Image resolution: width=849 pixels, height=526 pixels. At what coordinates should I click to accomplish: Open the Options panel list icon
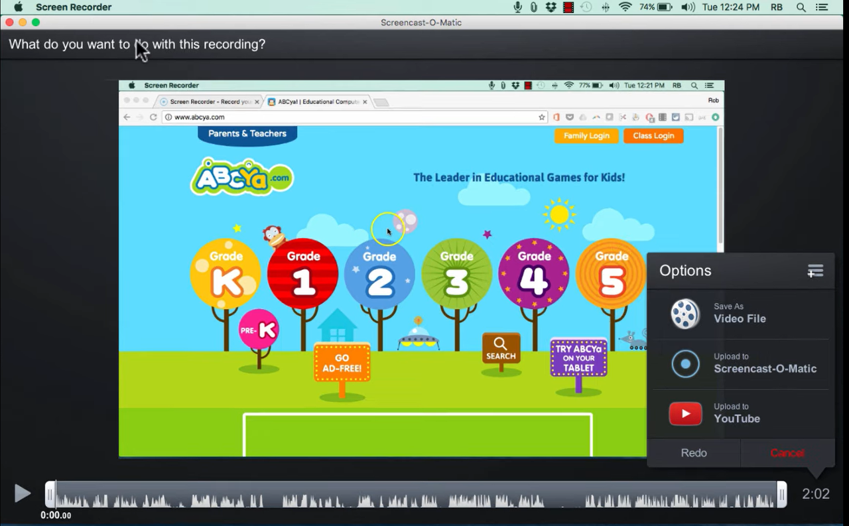815,271
